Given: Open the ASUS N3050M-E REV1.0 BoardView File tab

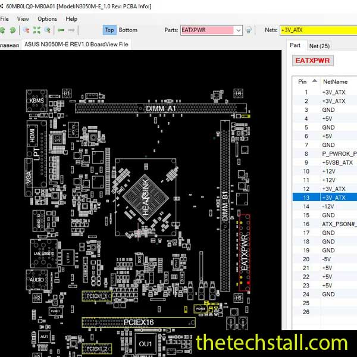Looking at the screenshot, I should tap(76, 45).
